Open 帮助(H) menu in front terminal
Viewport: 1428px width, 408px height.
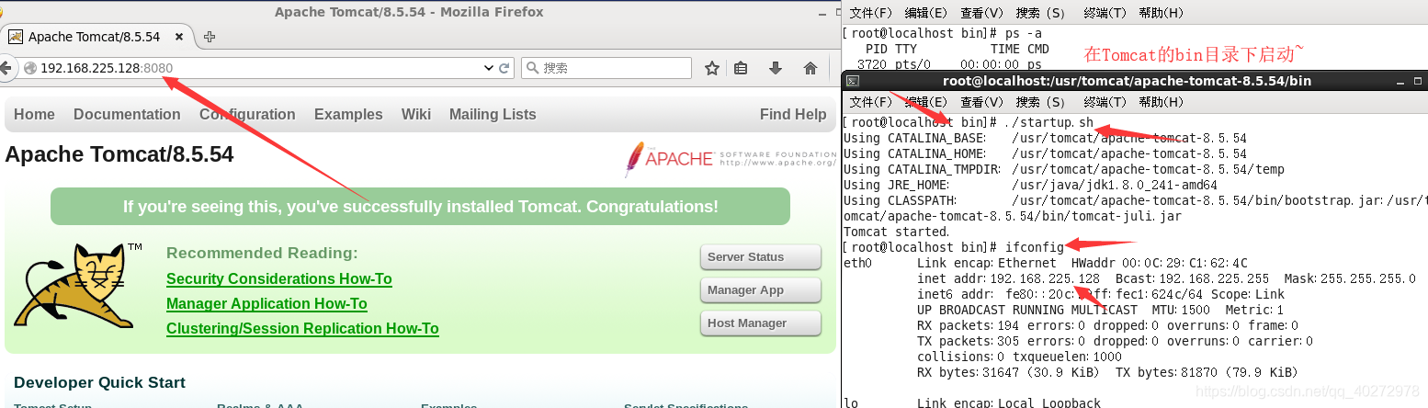pyautogui.click(x=1162, y=102)
